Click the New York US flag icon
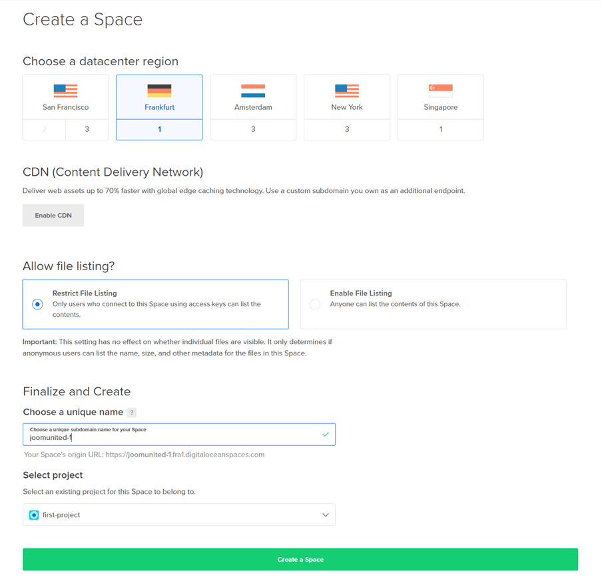 click(x=347, y=91)
